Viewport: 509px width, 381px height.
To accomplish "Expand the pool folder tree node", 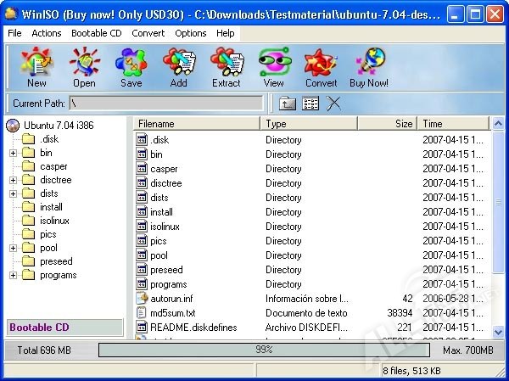I will tap(14, 248).
